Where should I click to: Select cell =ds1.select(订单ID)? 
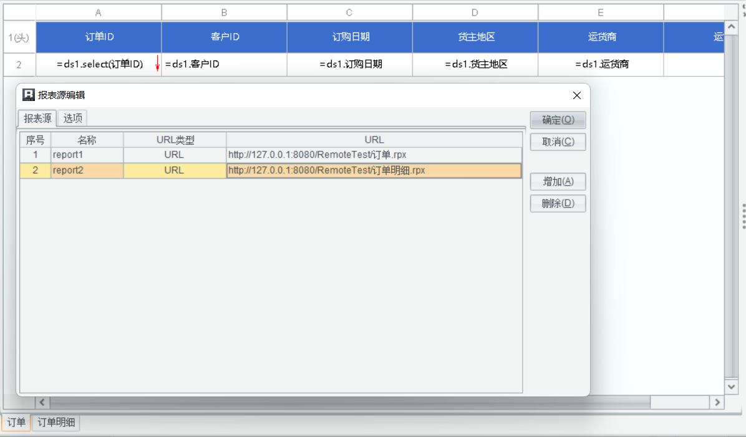coord(99,64)
